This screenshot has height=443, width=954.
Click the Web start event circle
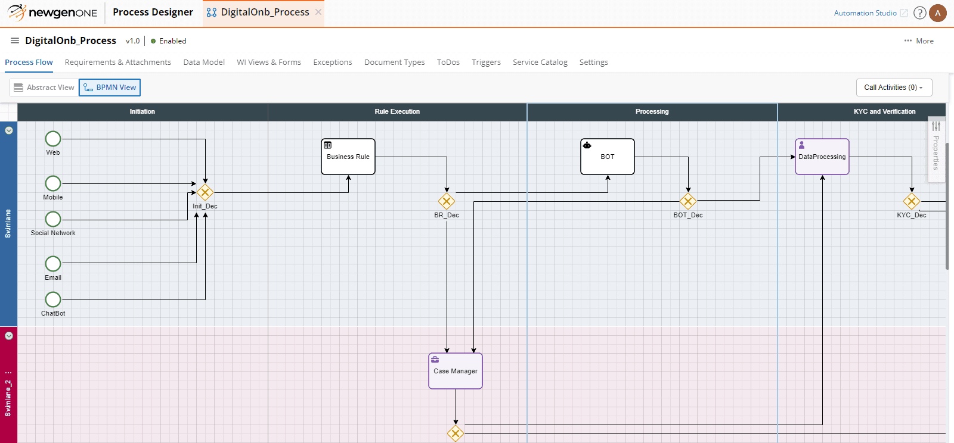pos(53,139)
